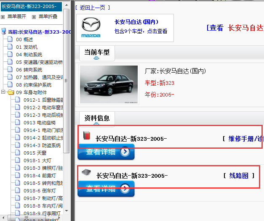Click page icon of 05 变速器/变速驱动桥

coord(10,62)
